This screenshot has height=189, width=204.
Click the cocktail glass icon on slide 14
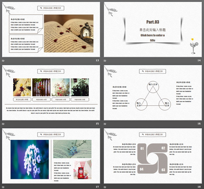point(193,47)
